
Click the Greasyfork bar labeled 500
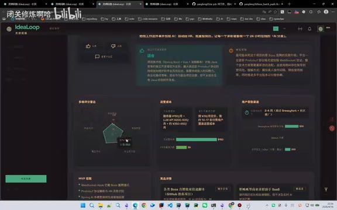(x=291, y=126)
